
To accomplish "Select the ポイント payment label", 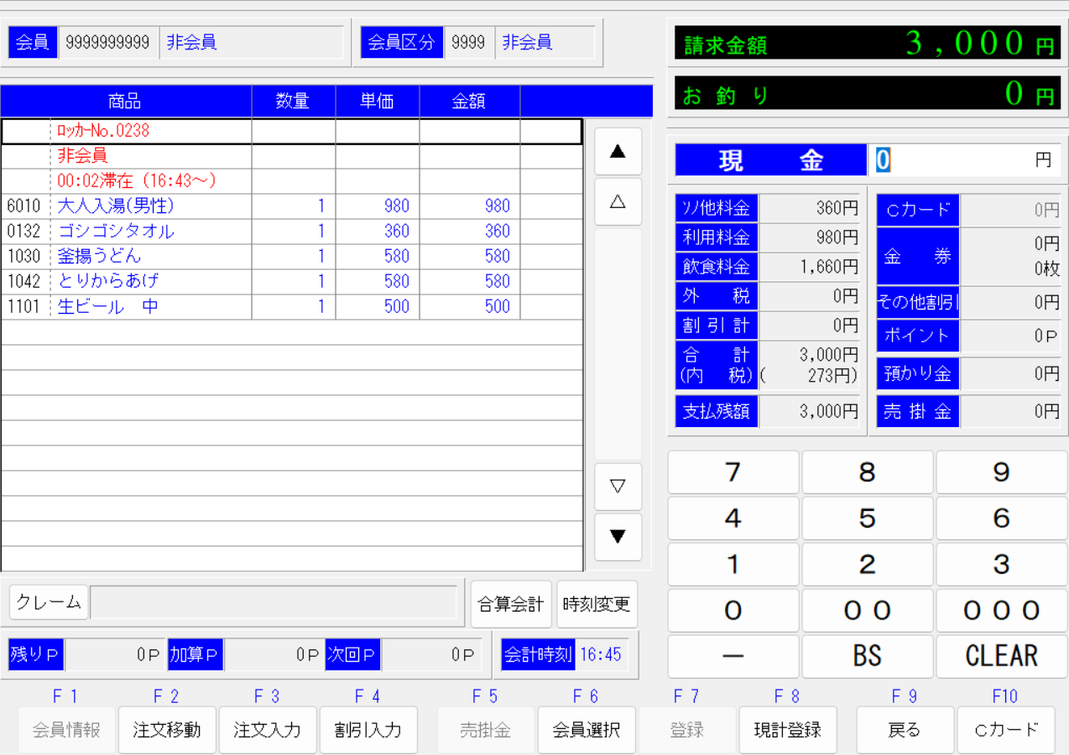I will point(918,336).
